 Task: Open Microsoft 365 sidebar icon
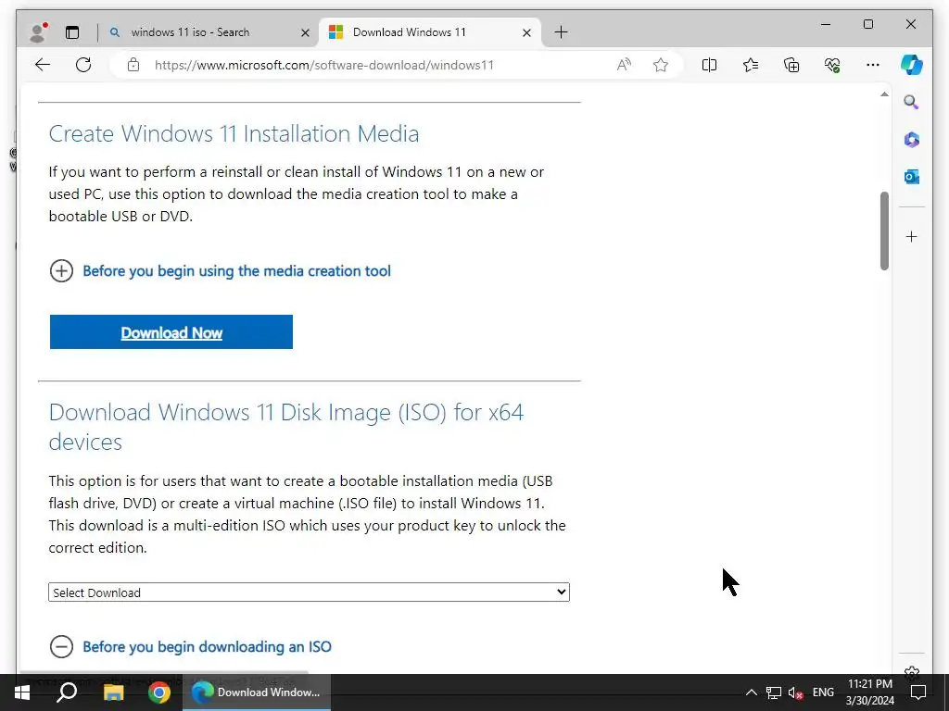coord(912,140)
